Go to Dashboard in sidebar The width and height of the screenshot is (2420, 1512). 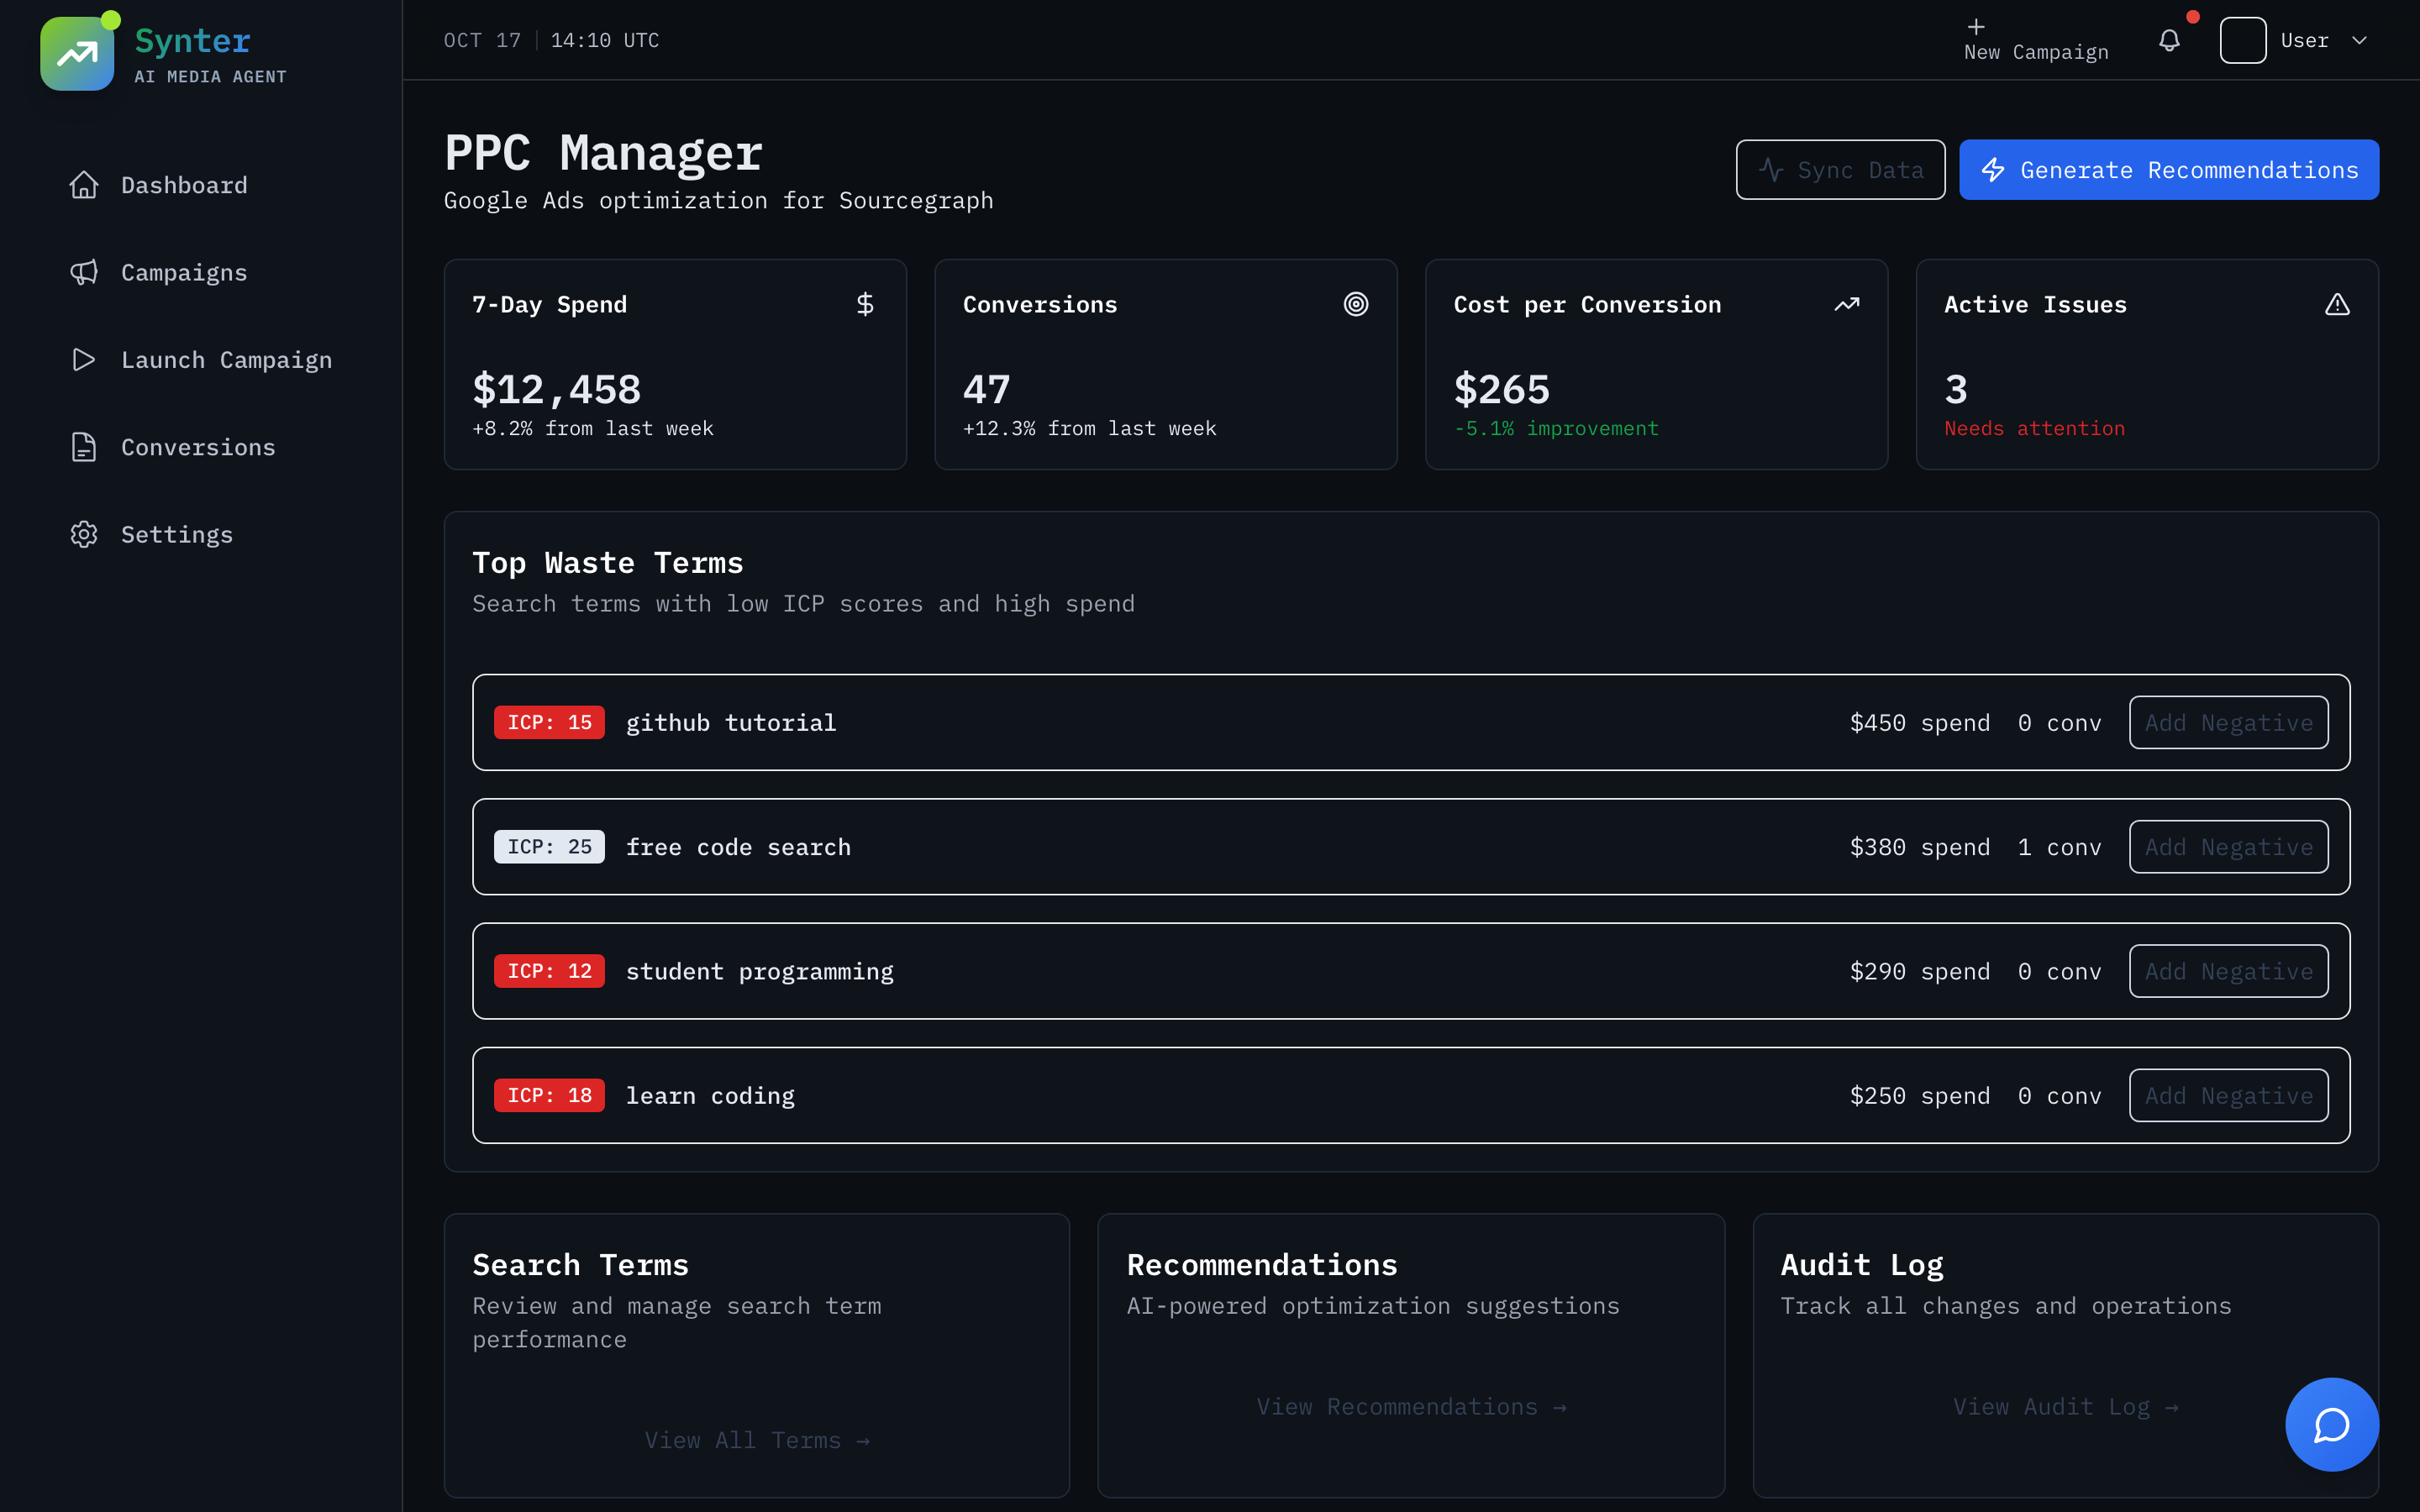[201, 185]
